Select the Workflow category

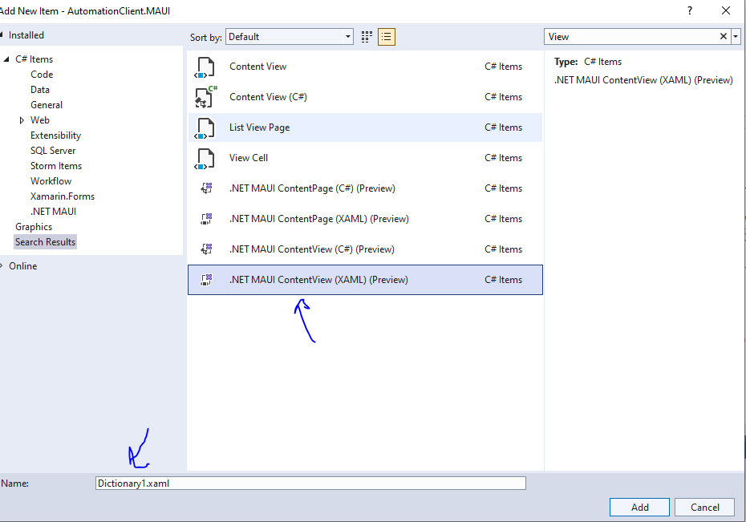[51, 181]
